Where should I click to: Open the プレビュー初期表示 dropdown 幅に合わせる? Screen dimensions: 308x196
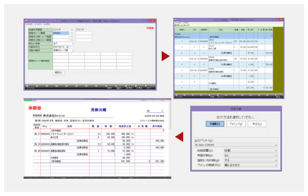click(x=251, y=165)
